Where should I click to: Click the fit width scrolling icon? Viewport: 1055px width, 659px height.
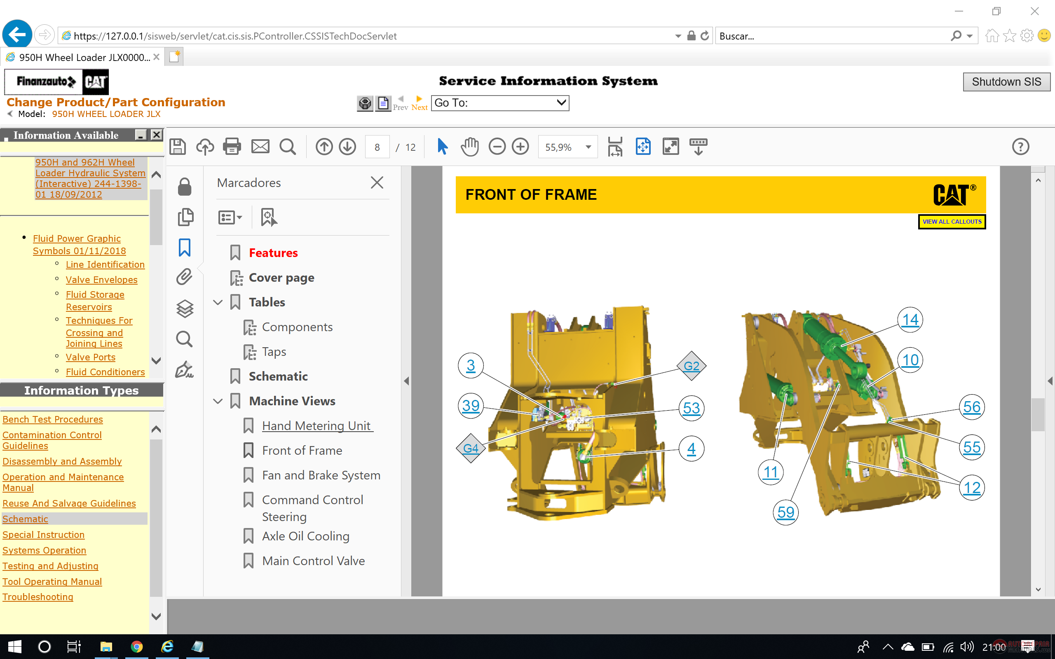click(x=615, y=147)
